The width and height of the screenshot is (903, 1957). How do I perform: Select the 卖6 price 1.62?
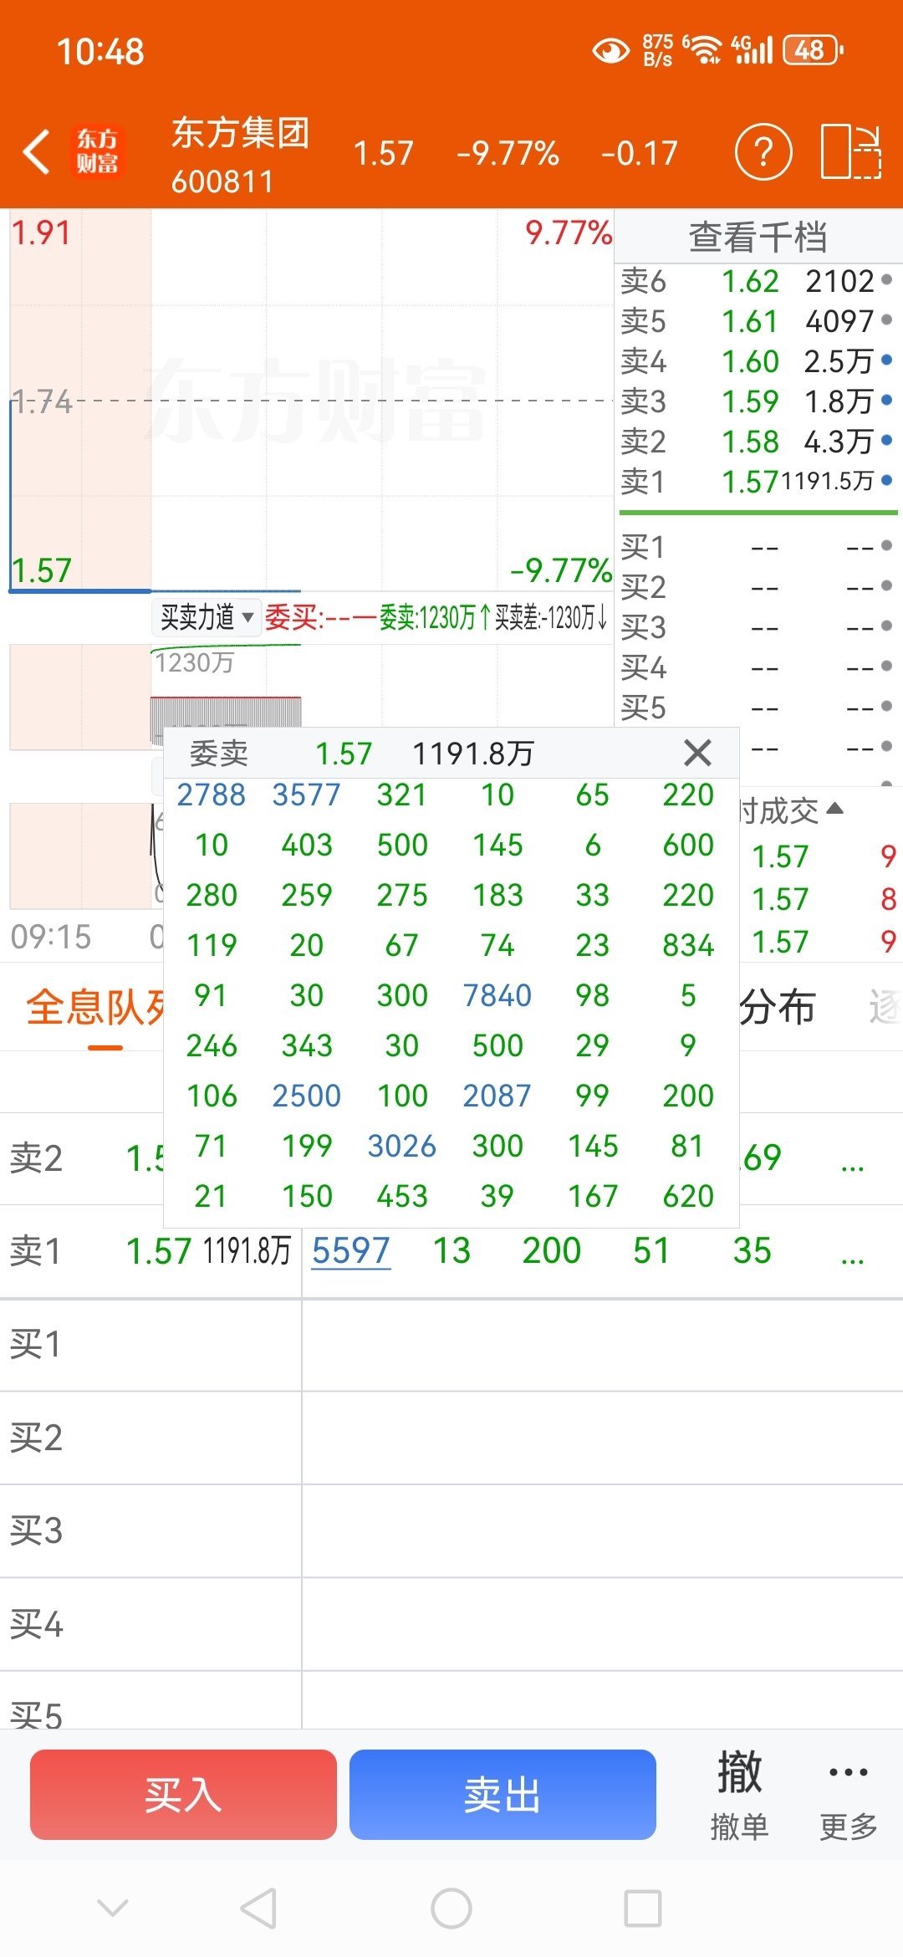[750, 281]
